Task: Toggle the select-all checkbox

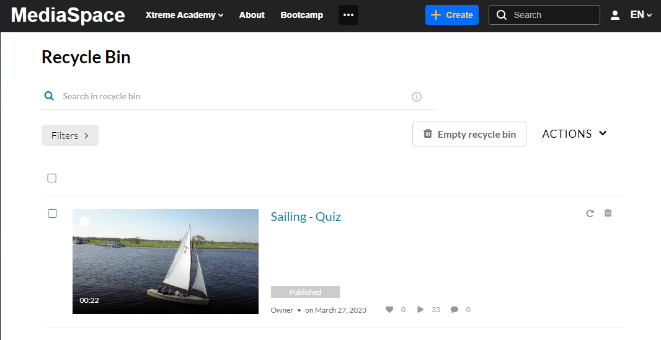Action: (52, 178)
